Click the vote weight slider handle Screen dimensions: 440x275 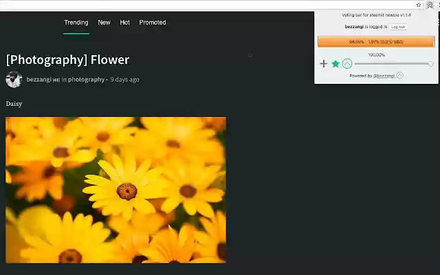point(431,64)
